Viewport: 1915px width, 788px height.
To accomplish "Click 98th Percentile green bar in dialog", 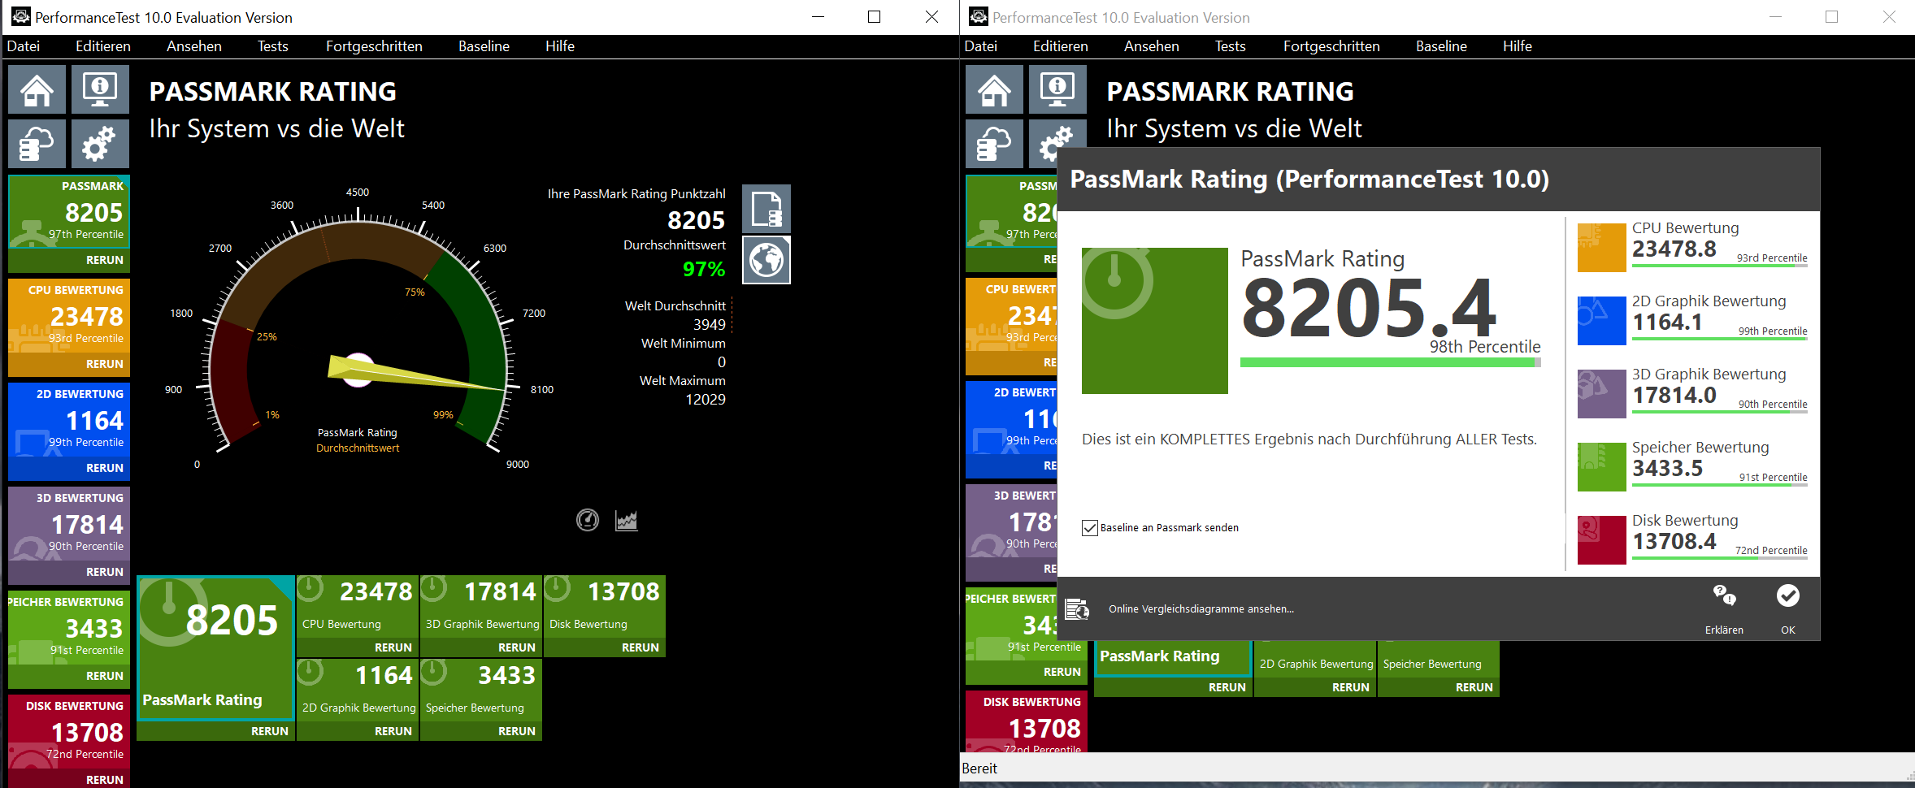I will click(x=1390, y=362).
